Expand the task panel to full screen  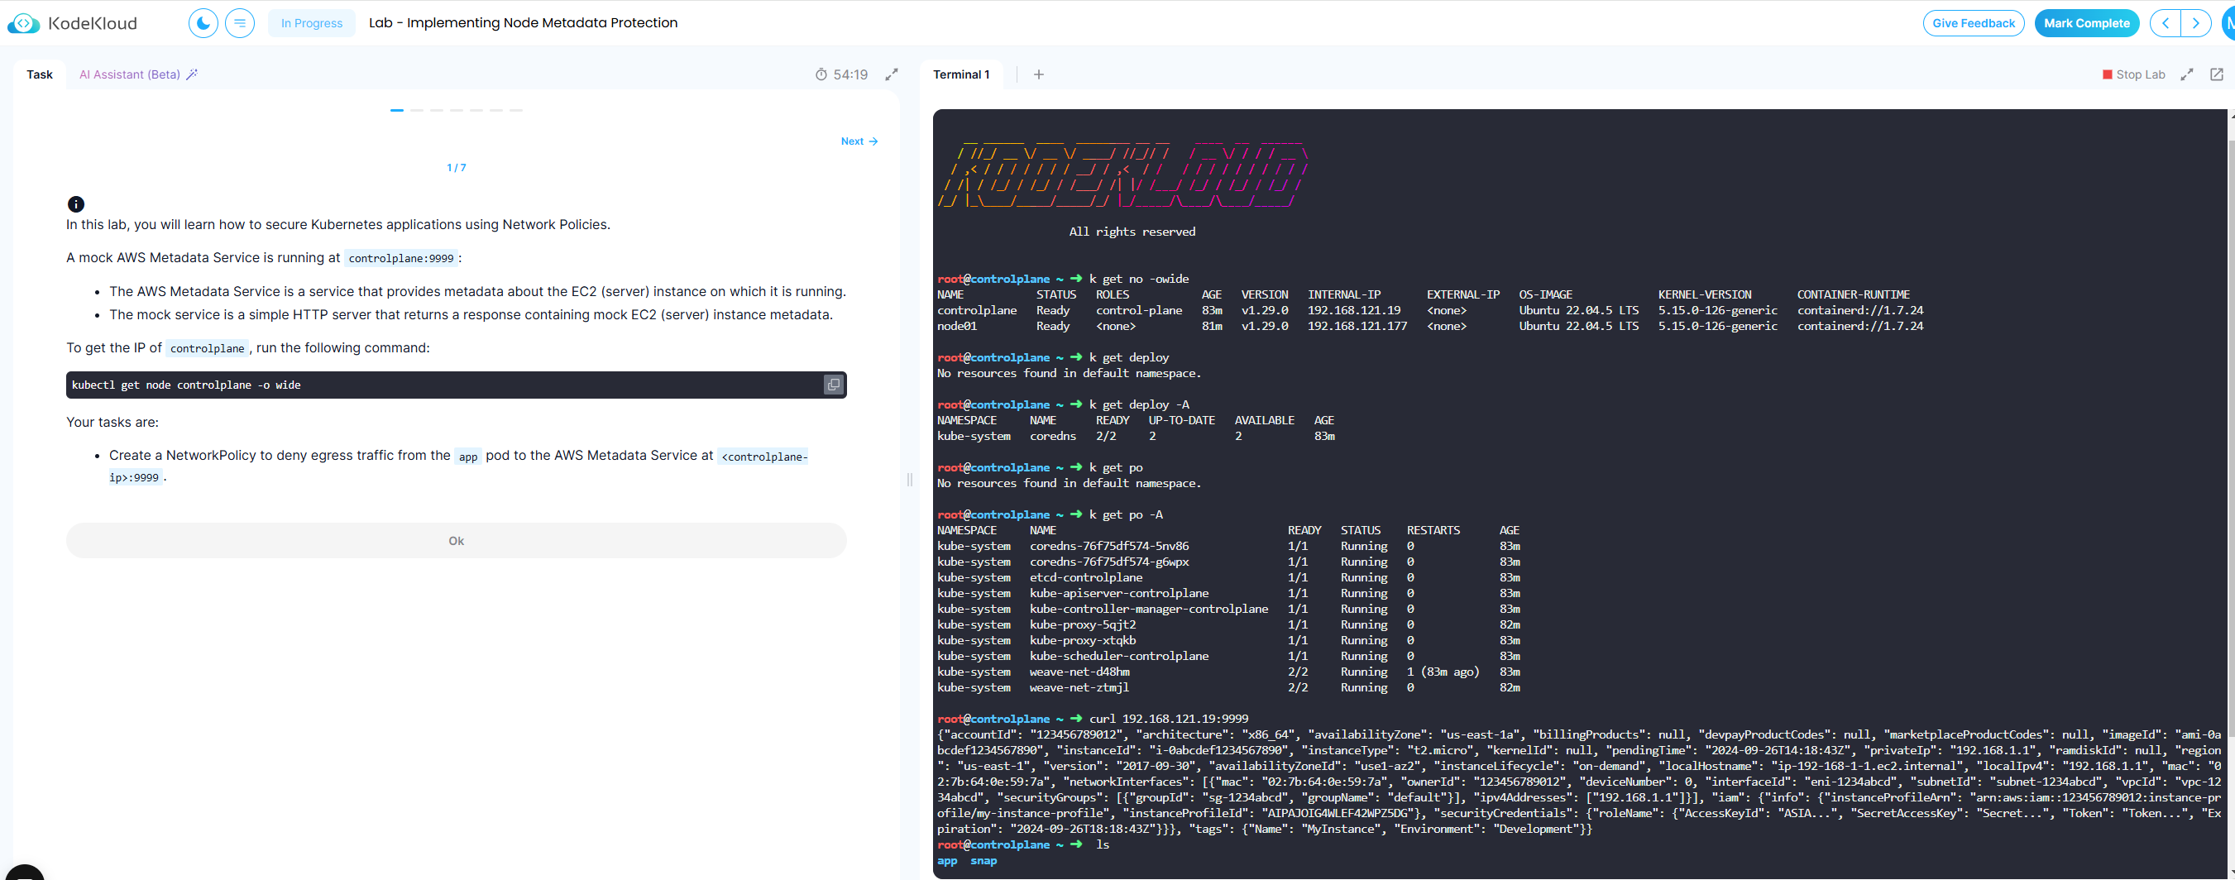click(891, 74)
